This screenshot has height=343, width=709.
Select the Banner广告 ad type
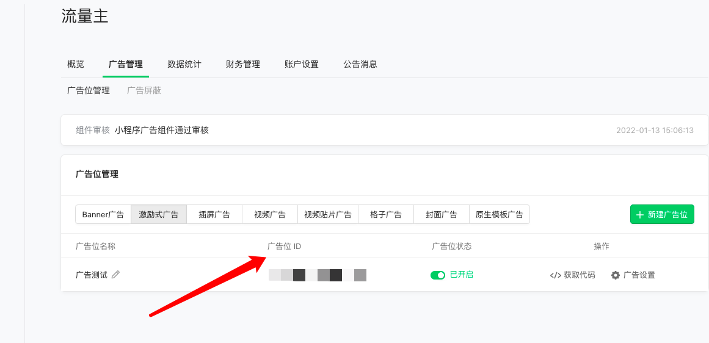click(103, 214)
